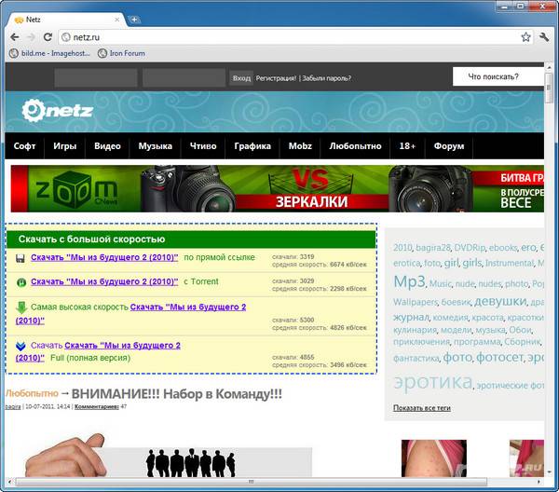Image resolution: width=559 pixels, height=492 pixels.
Task: Click the green Torrent download icon
Action: [20, 281]
